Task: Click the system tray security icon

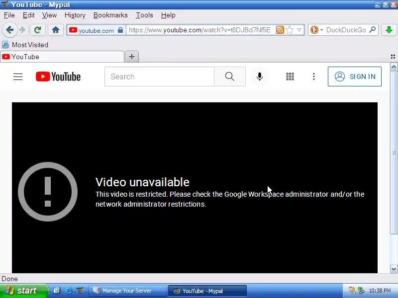Action: pyautogui.click(x=352, y=291)
